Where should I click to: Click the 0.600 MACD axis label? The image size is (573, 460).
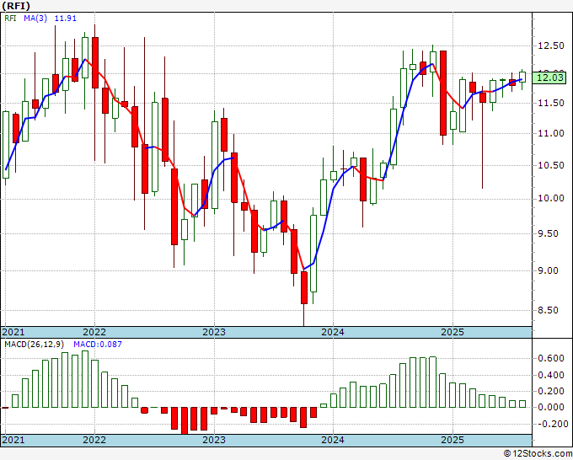point(551,358)
